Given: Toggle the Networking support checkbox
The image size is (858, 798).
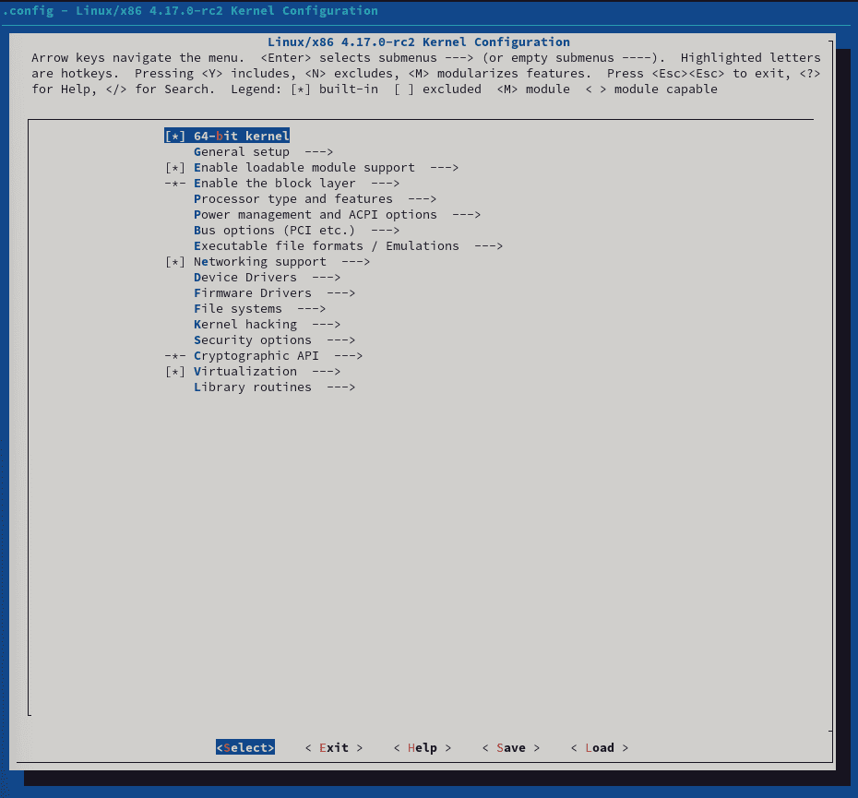Looking at the screenshot, I should [175, 262].
